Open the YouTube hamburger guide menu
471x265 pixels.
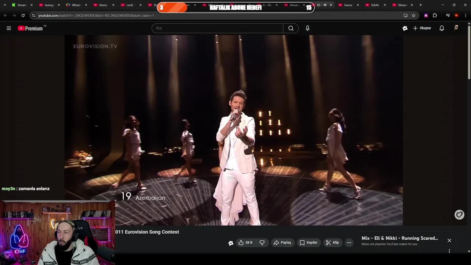(x=9, y=28)
